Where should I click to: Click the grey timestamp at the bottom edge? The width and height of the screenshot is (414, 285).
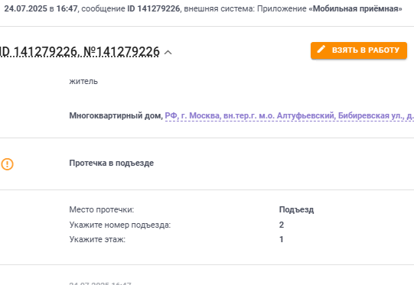click(100, 283)
